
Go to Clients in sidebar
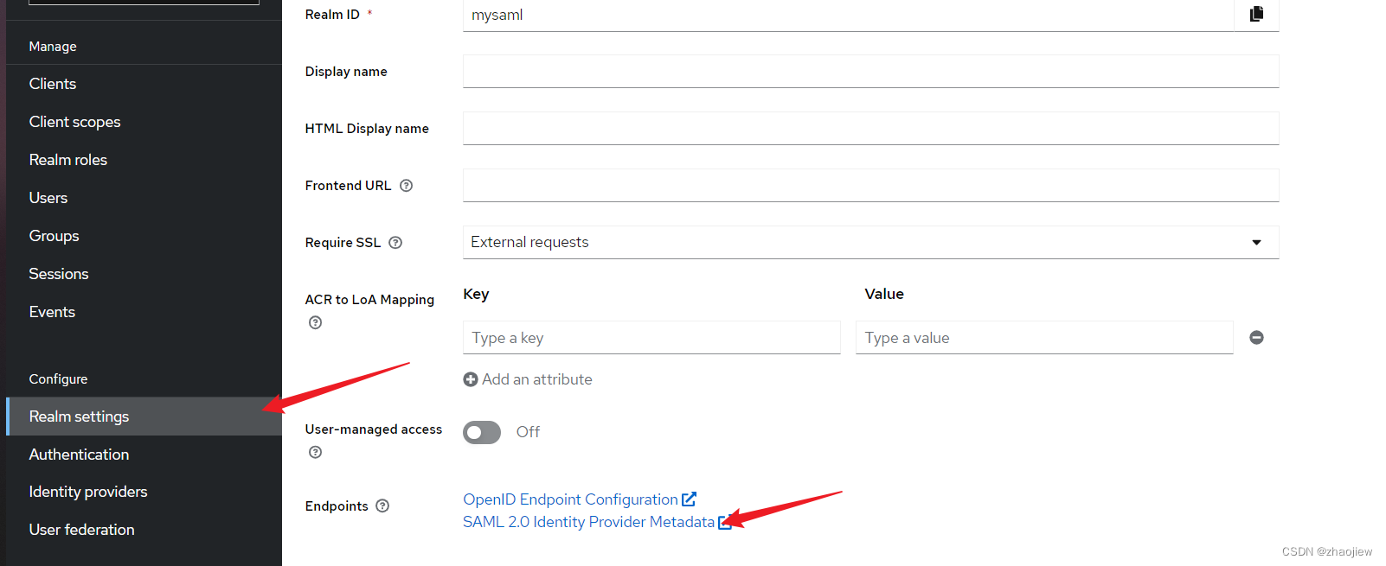pos(53,84)
